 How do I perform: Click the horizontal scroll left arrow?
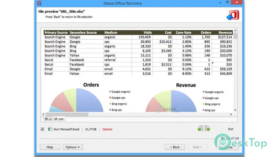coord(43,114)
